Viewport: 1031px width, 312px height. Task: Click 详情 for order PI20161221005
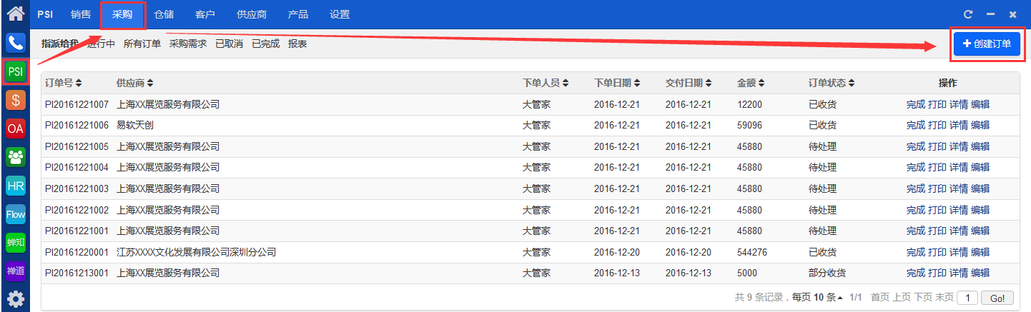[959, 146]
